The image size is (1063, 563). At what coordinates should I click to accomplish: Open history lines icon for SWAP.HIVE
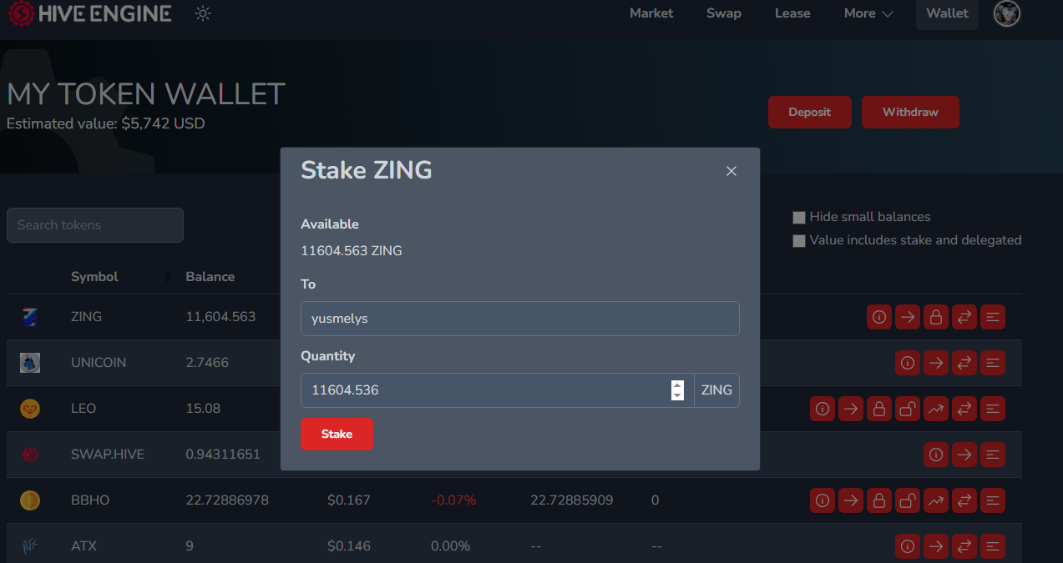tap(993, 455)
